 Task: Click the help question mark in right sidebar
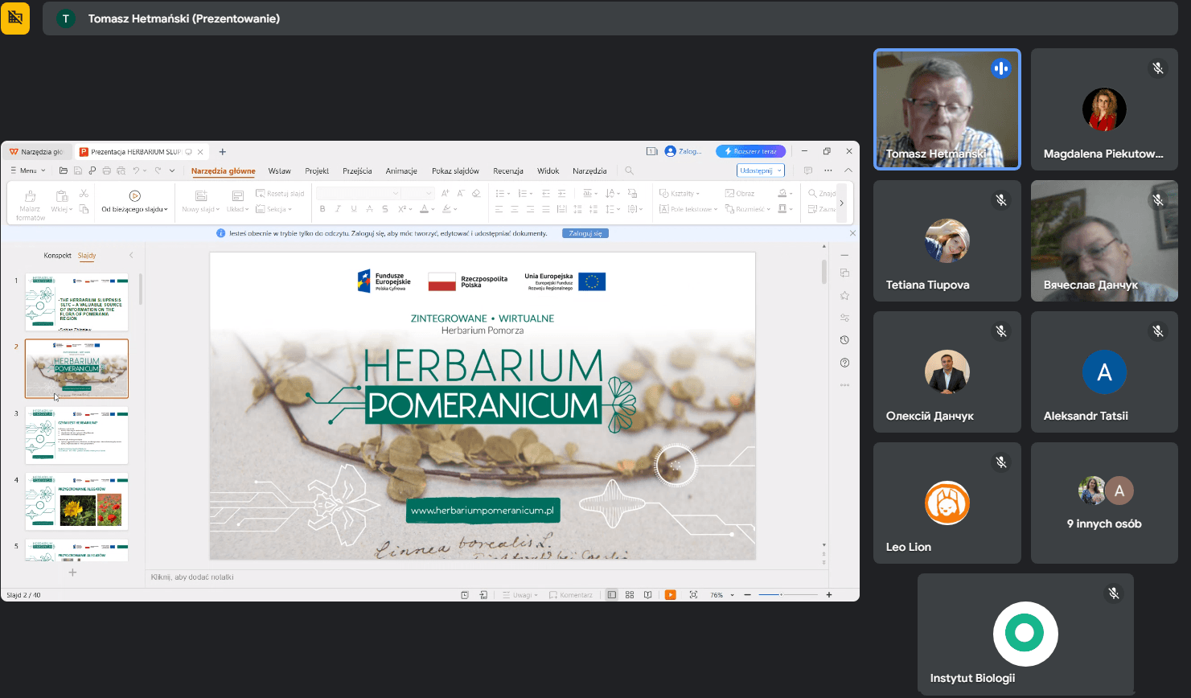pyautogui.click(x=844, y=363)
